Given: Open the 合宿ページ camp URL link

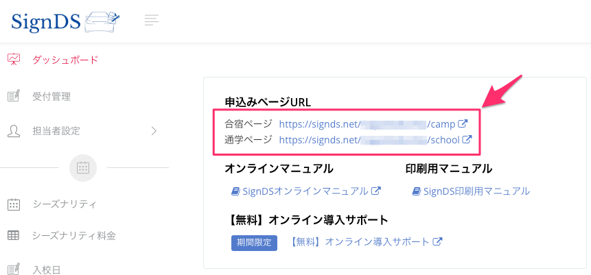Looking at the screenshot, I should [x=373, y=124].
